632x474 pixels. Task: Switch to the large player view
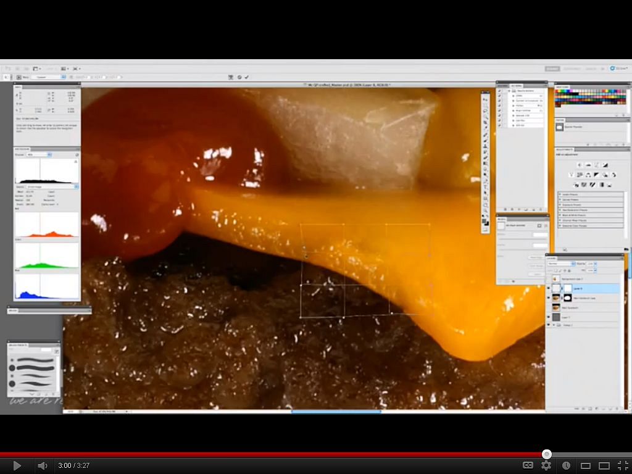pos(604,465)
